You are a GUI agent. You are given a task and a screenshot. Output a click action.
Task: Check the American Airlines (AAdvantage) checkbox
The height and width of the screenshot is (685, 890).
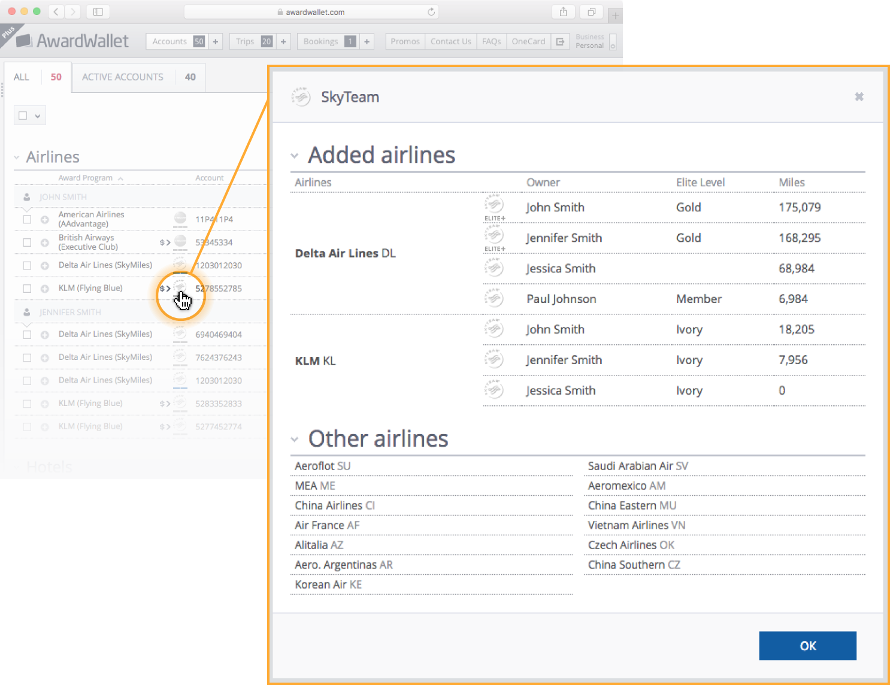(27, 220)
